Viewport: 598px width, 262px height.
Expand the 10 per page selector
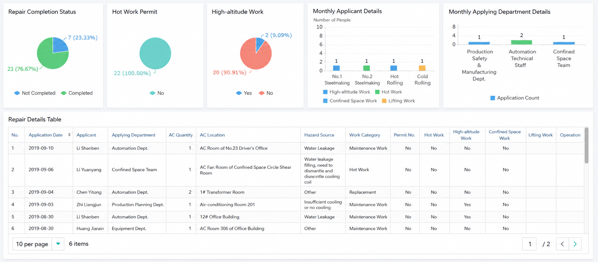click(x=39, y=244)
